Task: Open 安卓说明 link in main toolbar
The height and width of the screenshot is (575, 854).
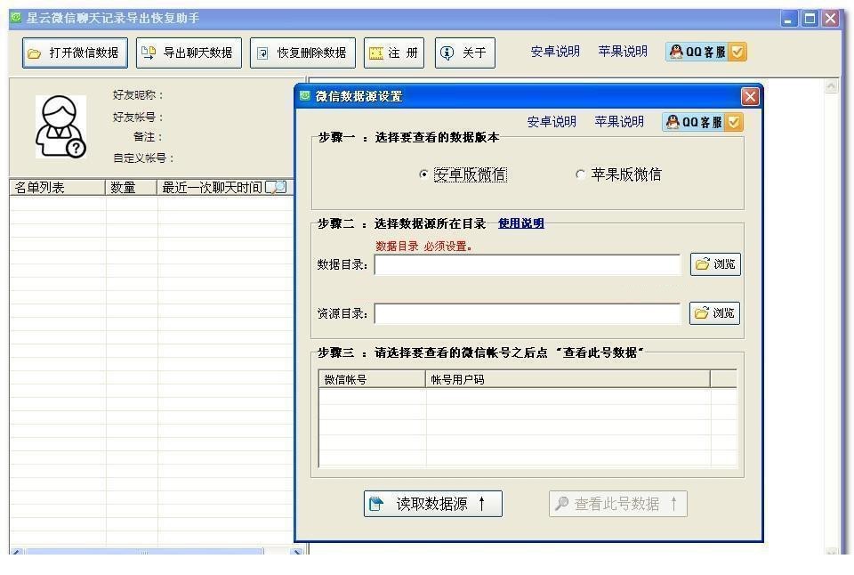Action: click(x=555, y=52)
